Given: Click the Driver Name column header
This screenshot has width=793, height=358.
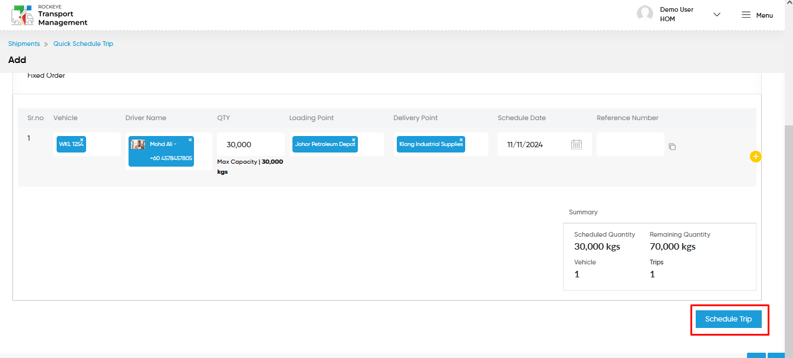Looking at the screenshot, I should click(146, 118).
